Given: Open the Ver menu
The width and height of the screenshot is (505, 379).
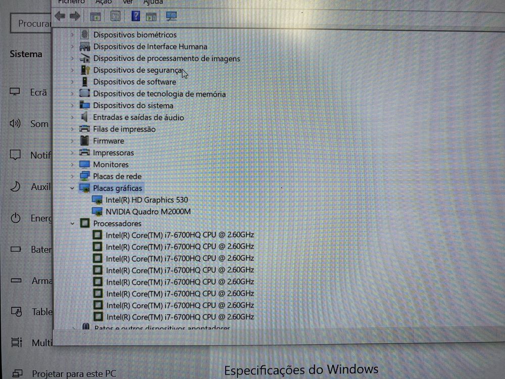Looking at the screenshot, I should [x=128, y=2].
